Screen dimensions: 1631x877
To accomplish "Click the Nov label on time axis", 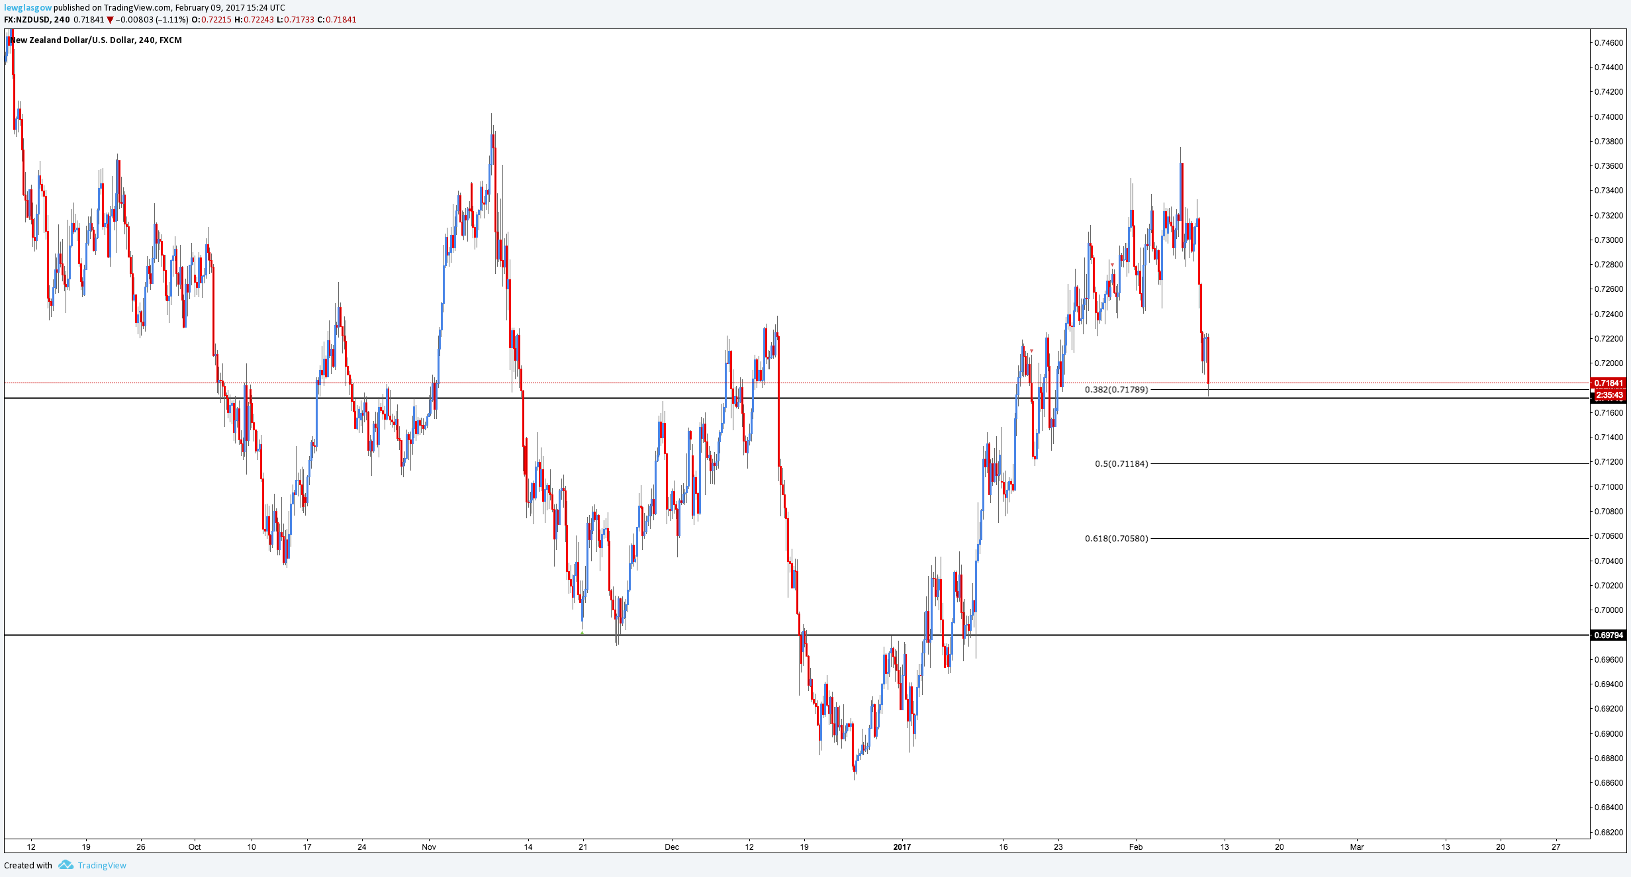I will point(429,847).
